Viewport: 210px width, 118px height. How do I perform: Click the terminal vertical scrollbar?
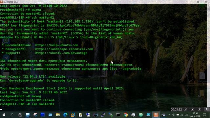pyautogui.click(x=209, y=58)
